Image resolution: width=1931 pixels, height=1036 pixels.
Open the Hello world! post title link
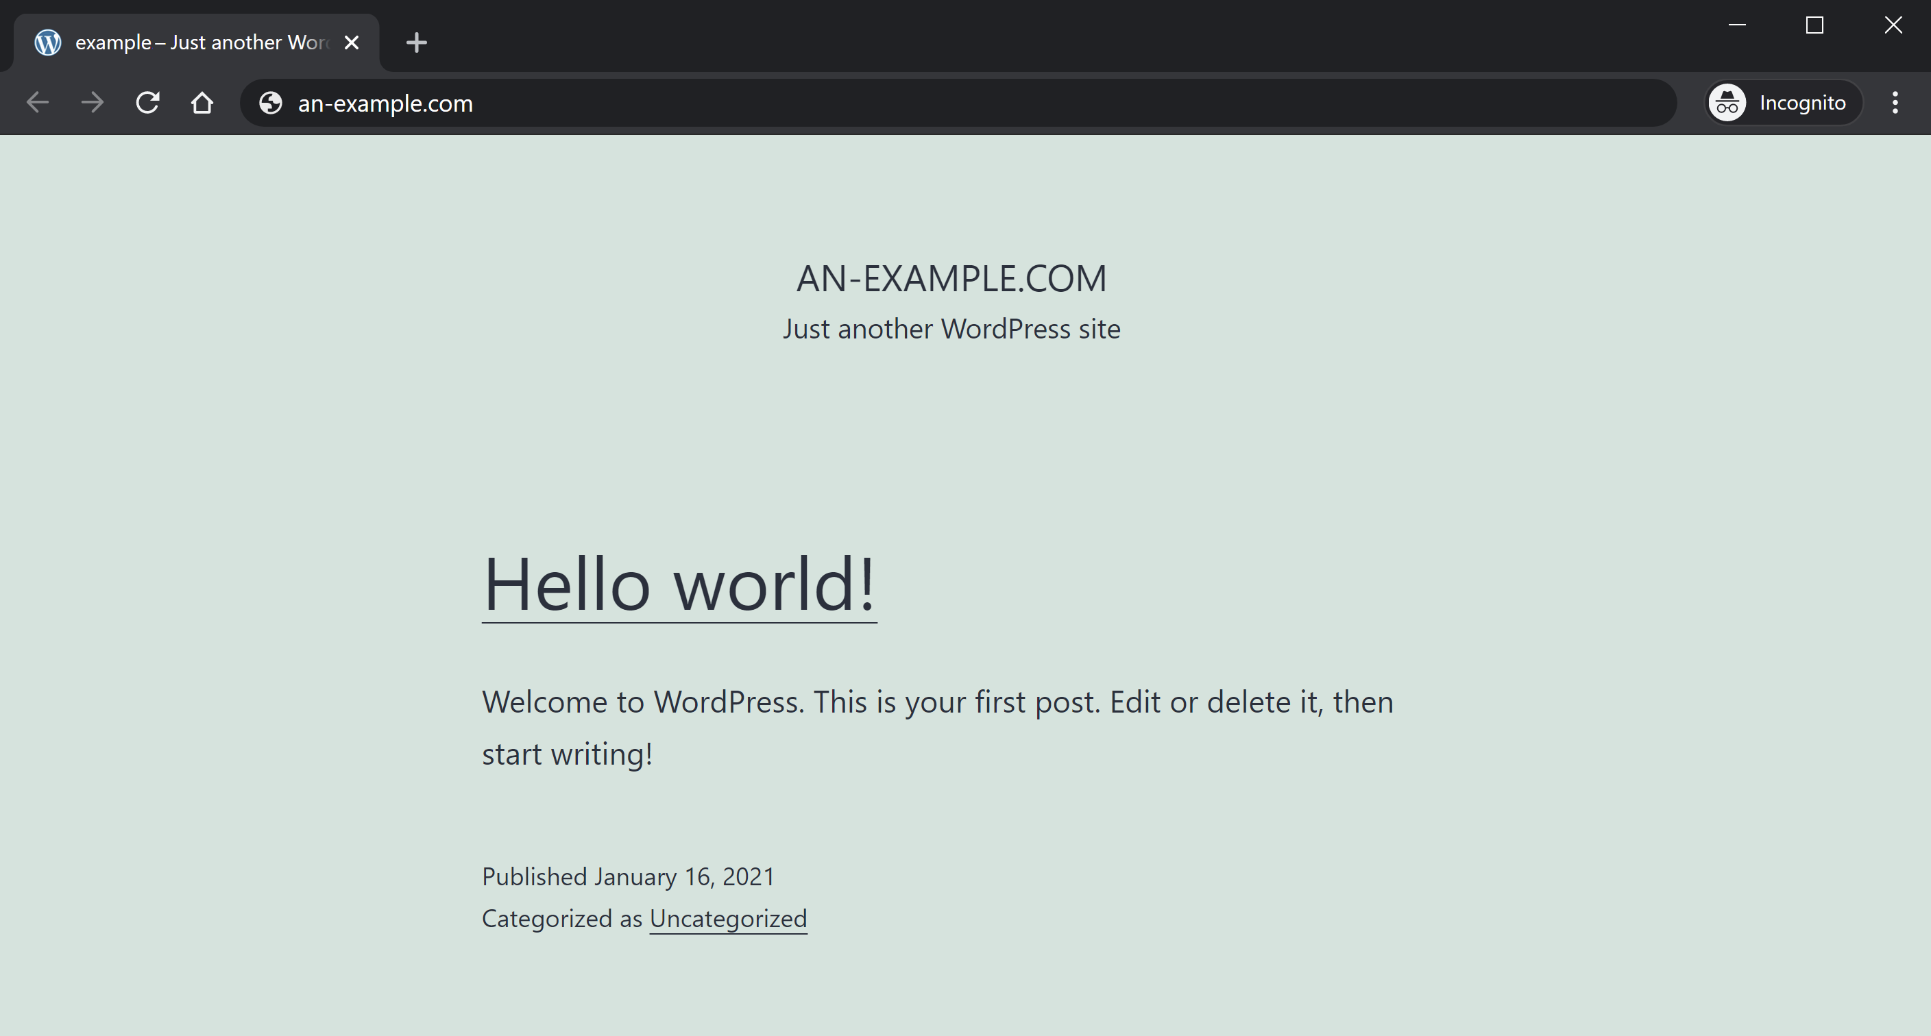pos(679,584)
